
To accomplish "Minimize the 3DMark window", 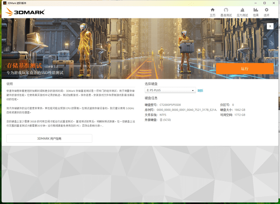I will [x=255, y=3].
